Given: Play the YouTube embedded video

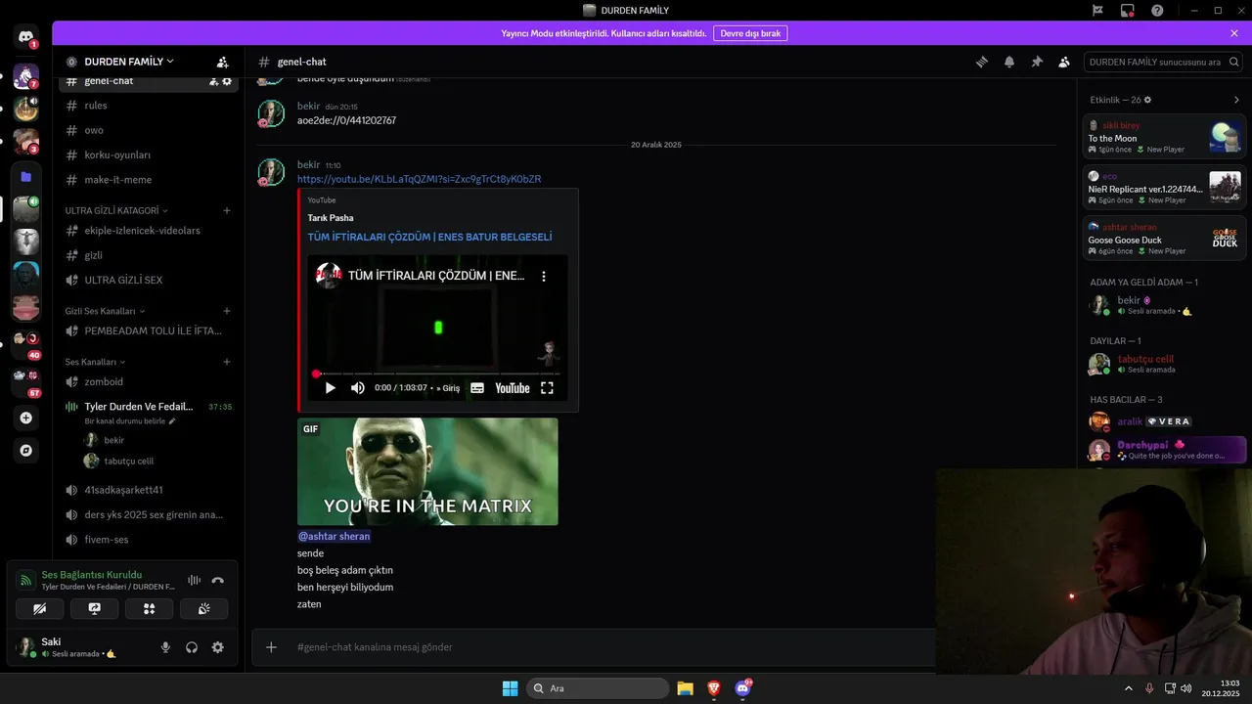Looking at the screenshot, I should click(330, 388).
